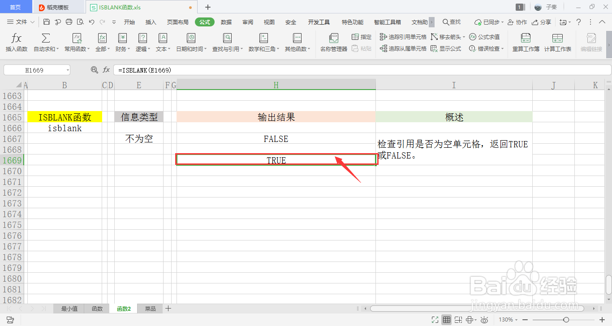Expand the 全部 functions dropdown
The width and height of the screenshot is (612, 326).
108,49
